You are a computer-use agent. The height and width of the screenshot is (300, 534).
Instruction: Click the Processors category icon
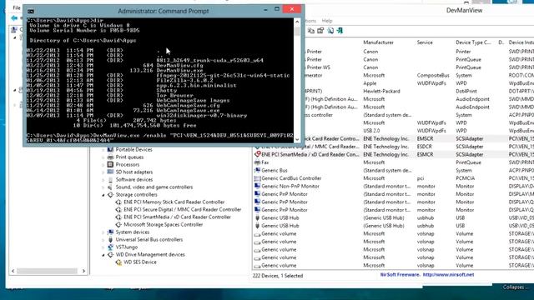pyautogui.click(x=110, y=165)
